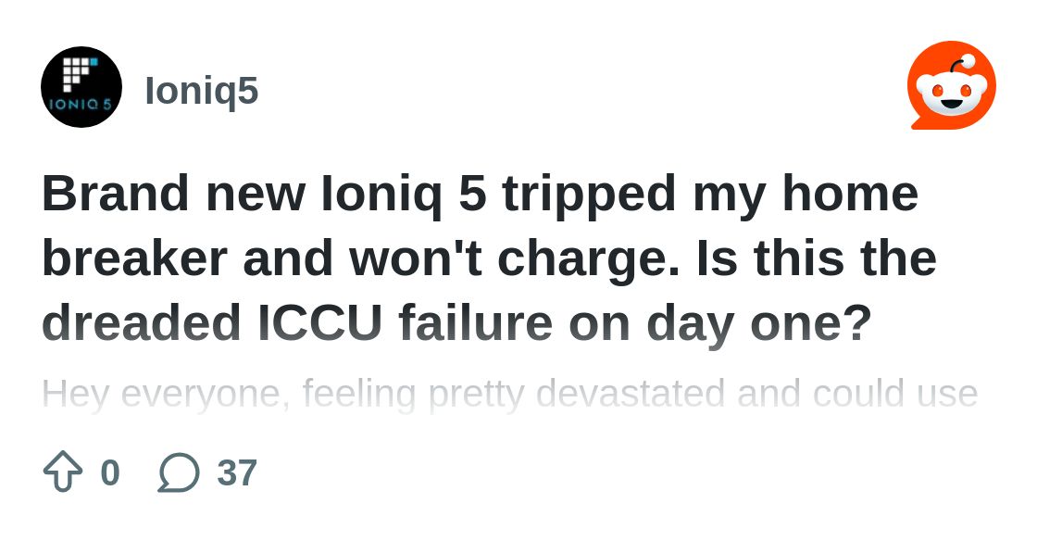
Task: Open the 37 comments count
Action: tap(237, 472)
